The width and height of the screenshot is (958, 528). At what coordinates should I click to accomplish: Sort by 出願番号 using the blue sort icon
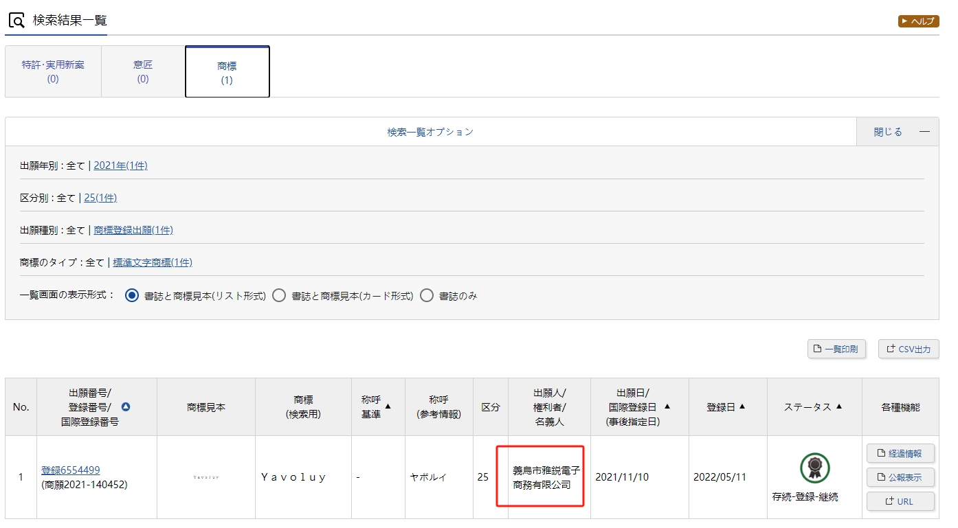point(126,407)
